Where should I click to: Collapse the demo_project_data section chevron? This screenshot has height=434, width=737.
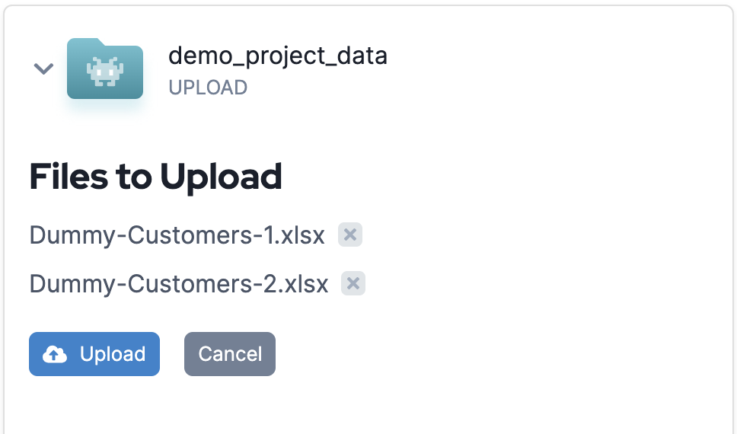coord(43,69)
